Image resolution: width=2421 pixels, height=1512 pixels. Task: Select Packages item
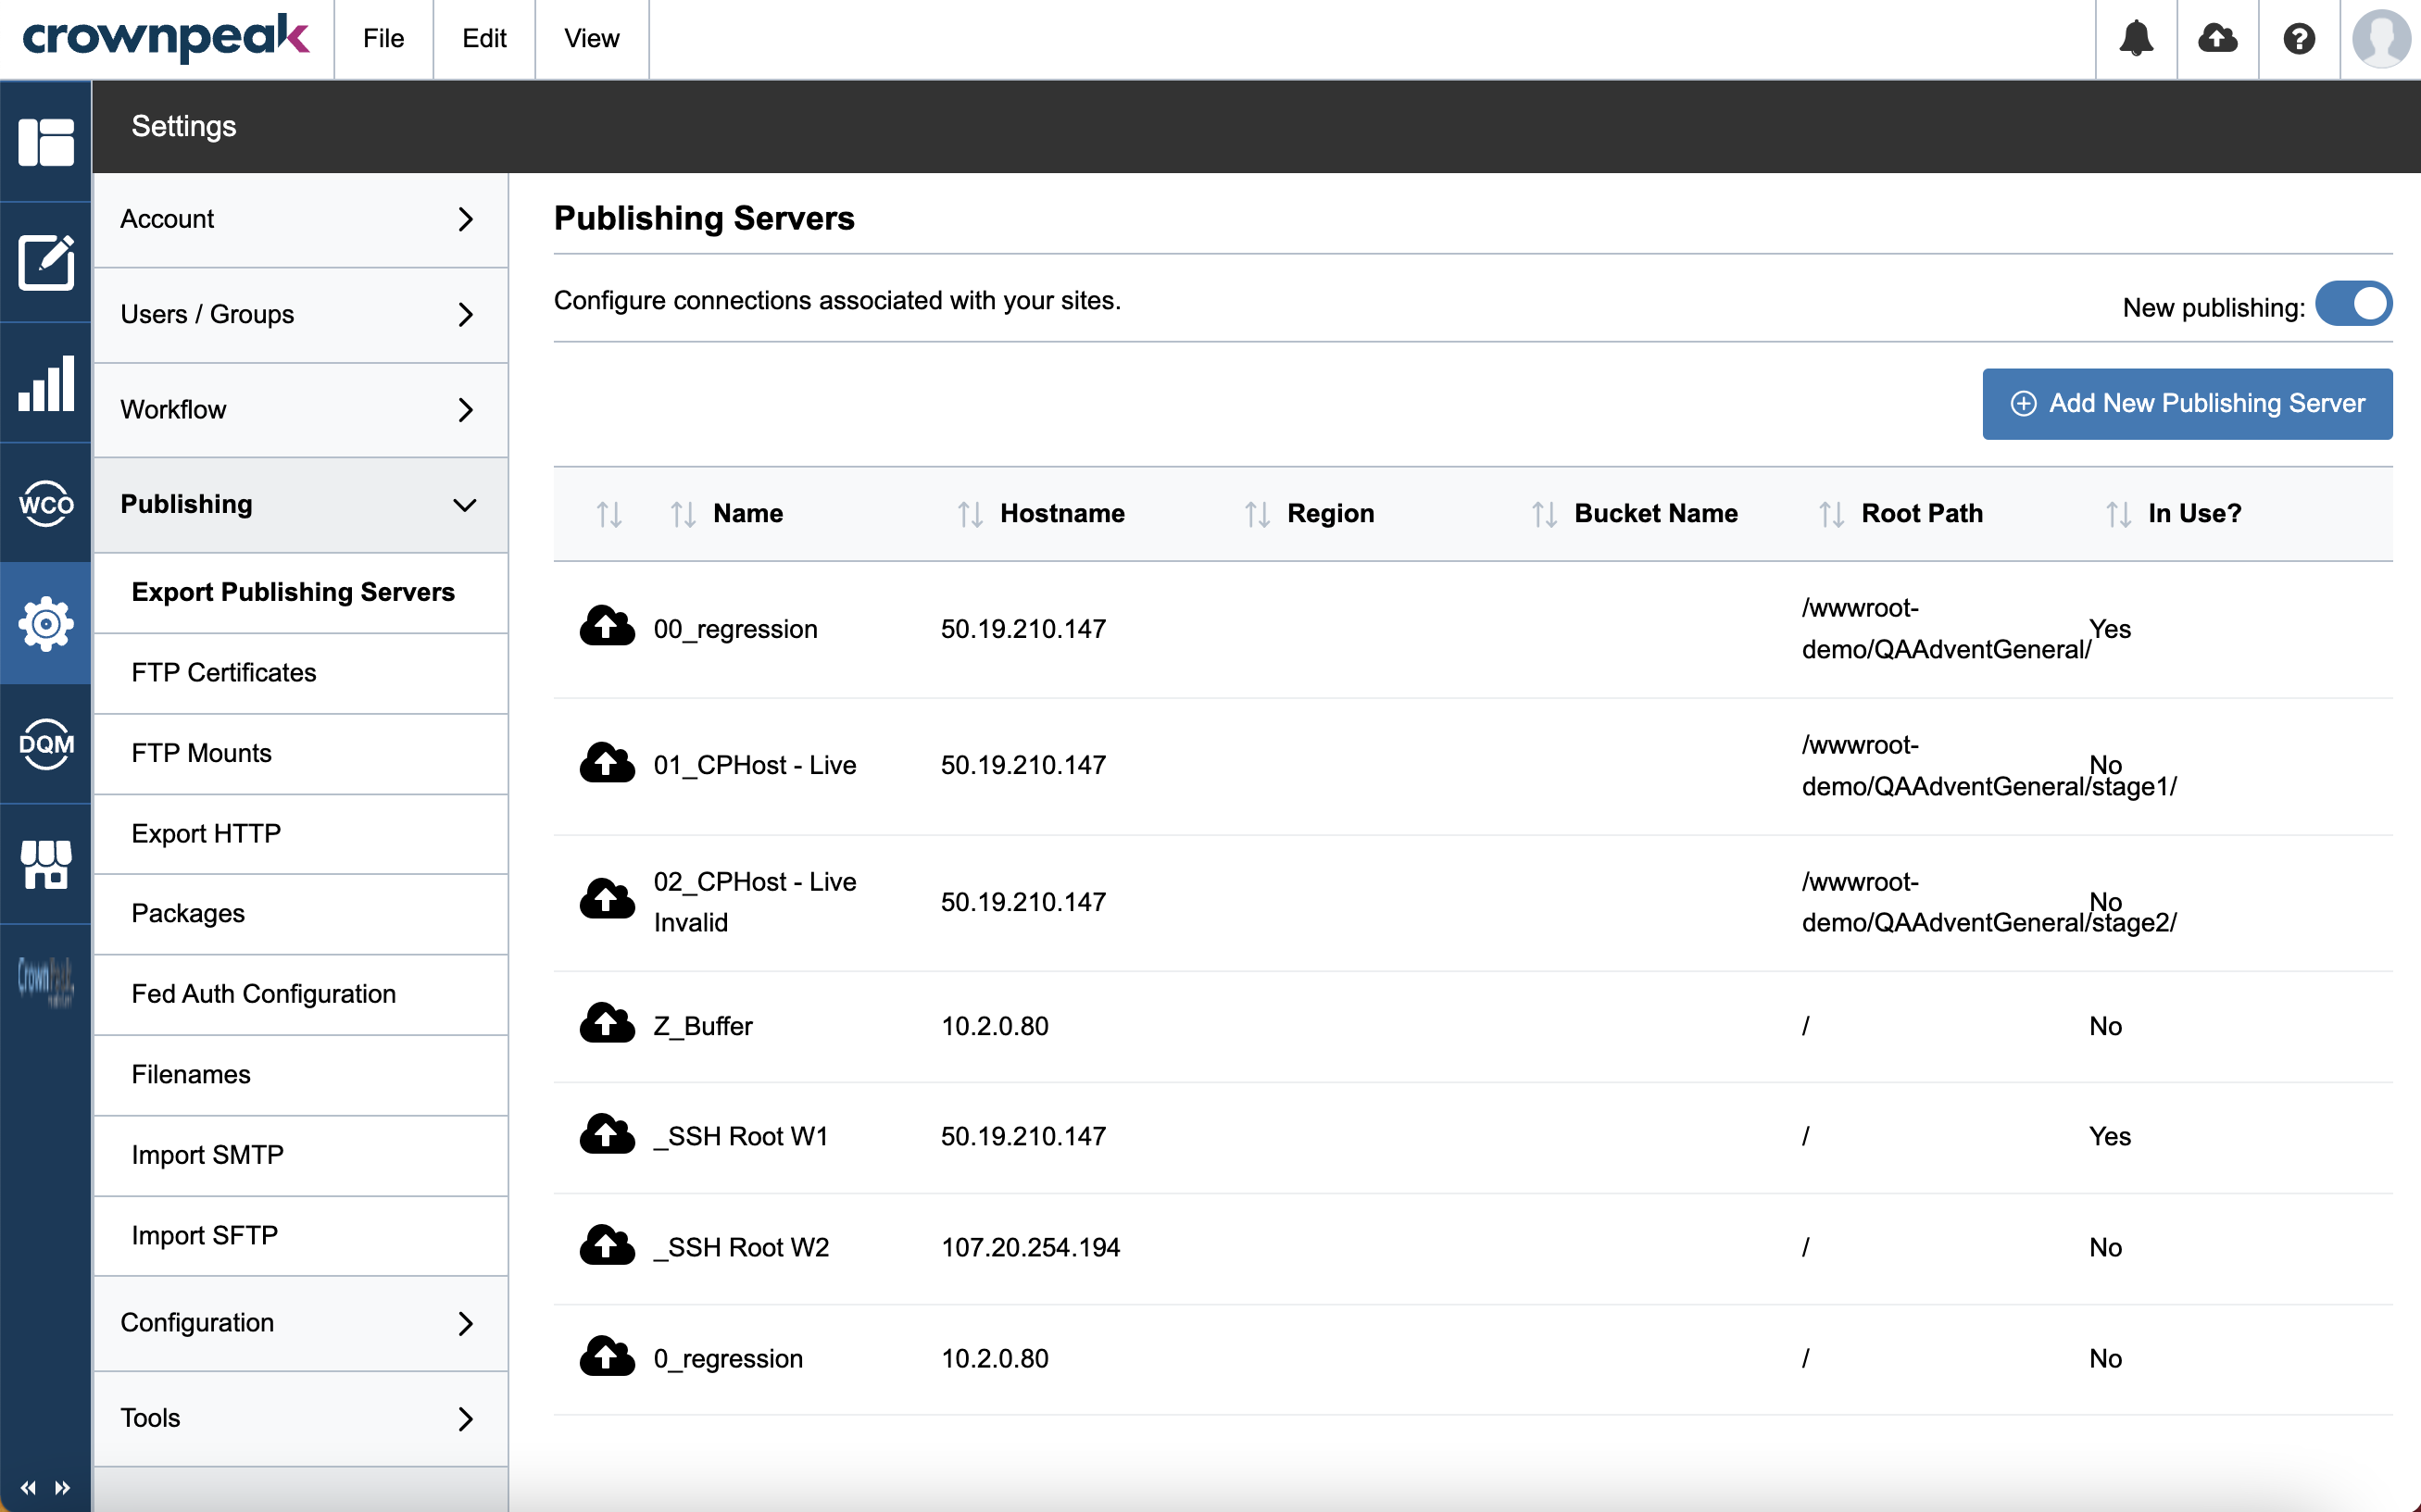[x=300, y=913]
